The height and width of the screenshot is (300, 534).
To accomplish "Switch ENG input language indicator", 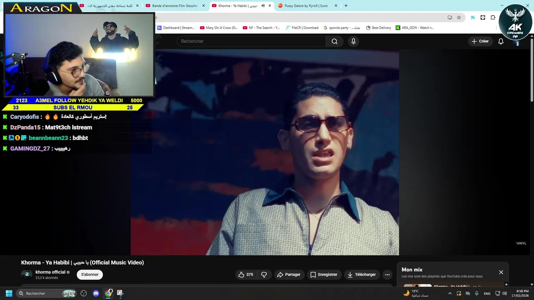I will [x=487, y=293].
